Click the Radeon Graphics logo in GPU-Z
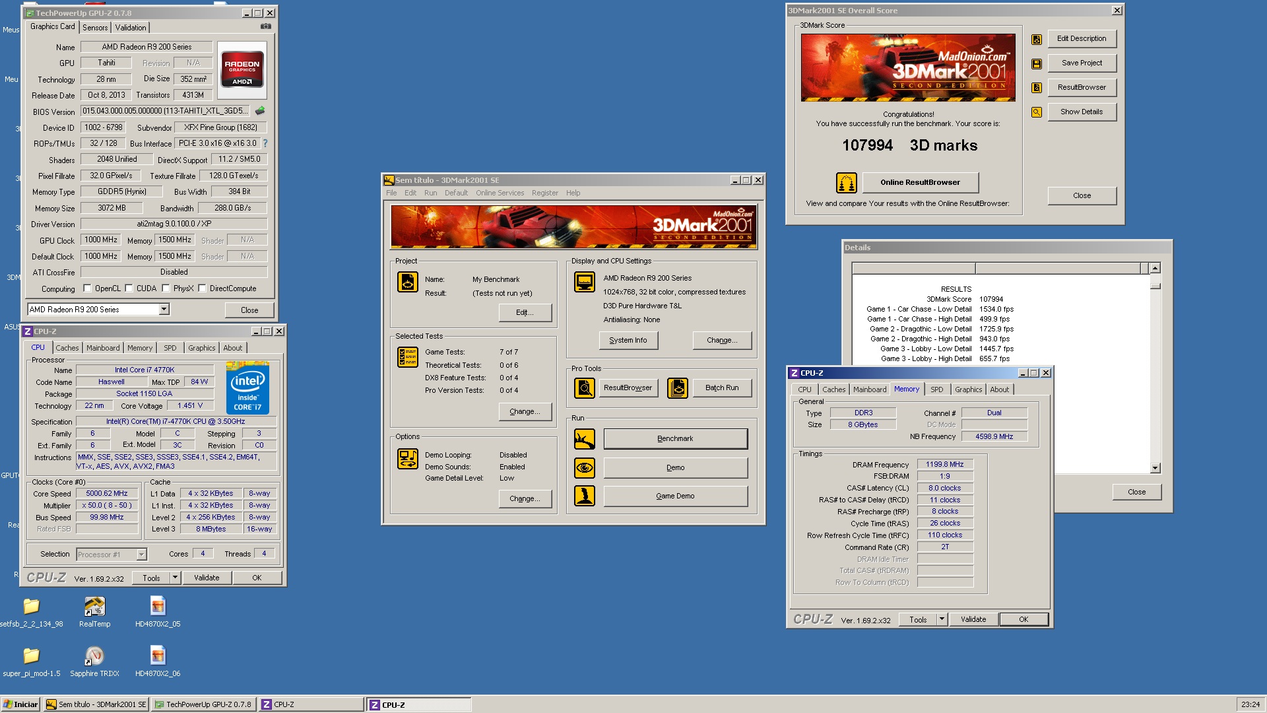 [242, 70]
